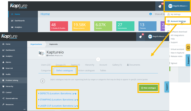Click the 19.58K Measurements card
Screen dimensions: 191x111
pyautogui.click(x=81, y=26)
